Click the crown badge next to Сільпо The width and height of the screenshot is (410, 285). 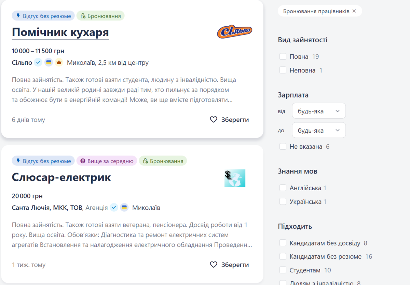click(x=59, y=62)
